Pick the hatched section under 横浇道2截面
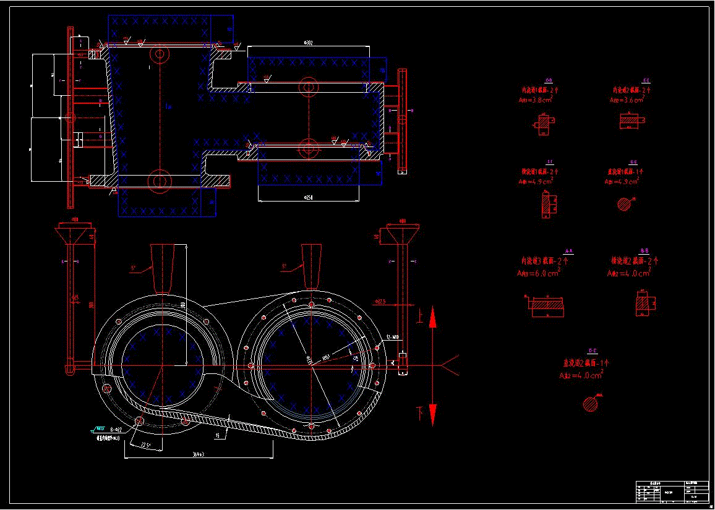This screenshot has width=715, height=510. (x=643, y=304)
